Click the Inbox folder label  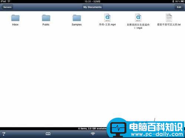point(15,24)
